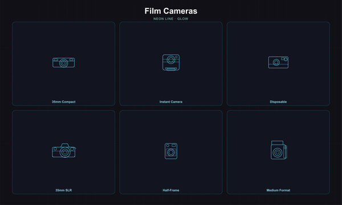342x205 pixels.
Task: Click the 'Half-Frame' label
Action: pos(171,190)
